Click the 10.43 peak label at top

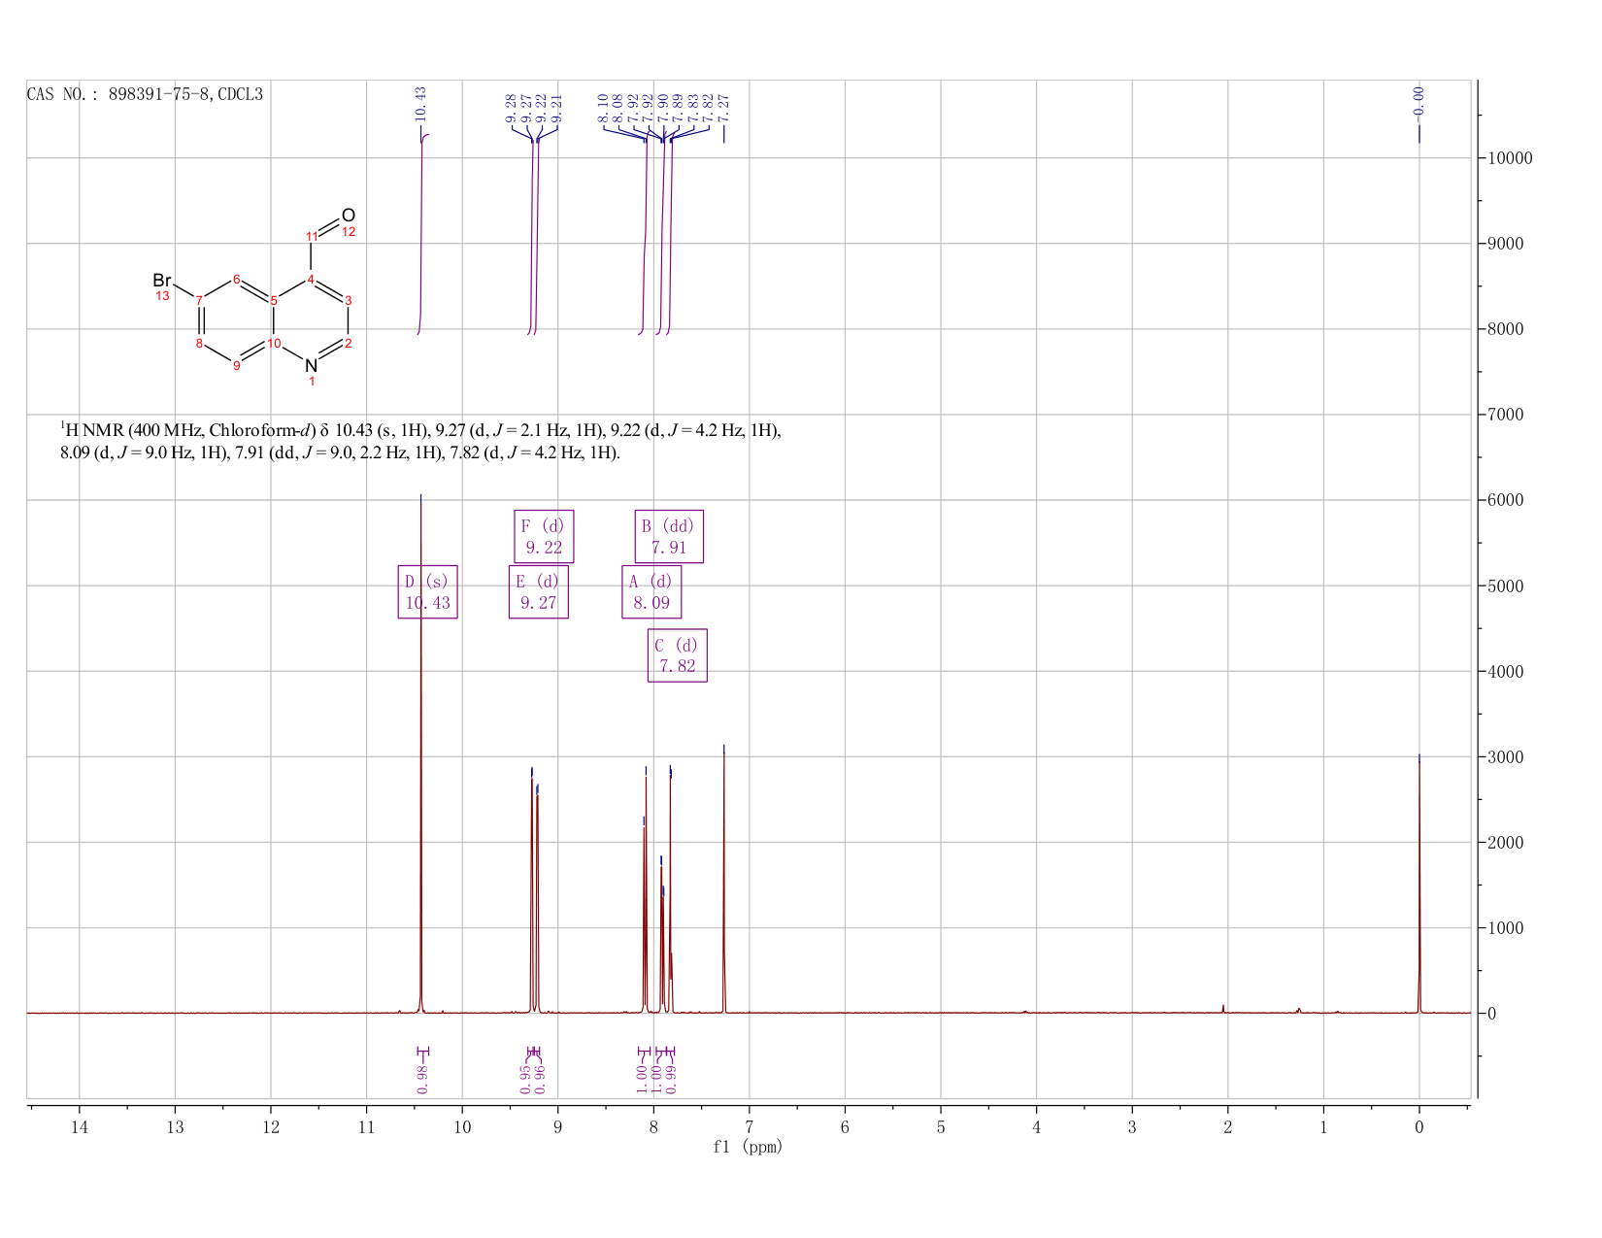click(420, 104)
